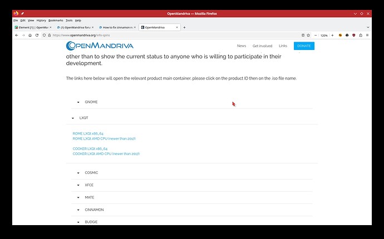The image size is (384, 239).
Task: Expand the BUDGIE section
Action: pyautogui.click(x=192, y=222)
